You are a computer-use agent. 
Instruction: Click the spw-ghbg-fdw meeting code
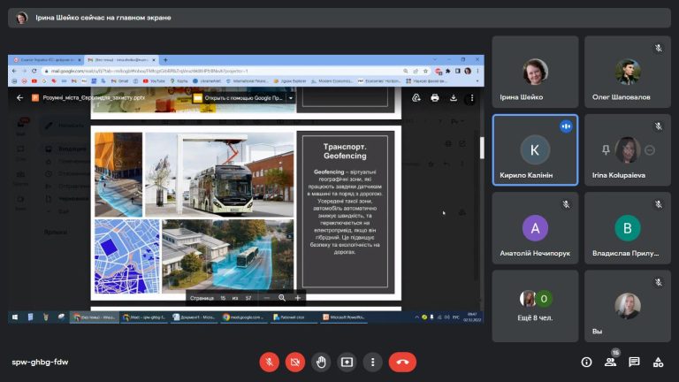click(x=40, y=362)
